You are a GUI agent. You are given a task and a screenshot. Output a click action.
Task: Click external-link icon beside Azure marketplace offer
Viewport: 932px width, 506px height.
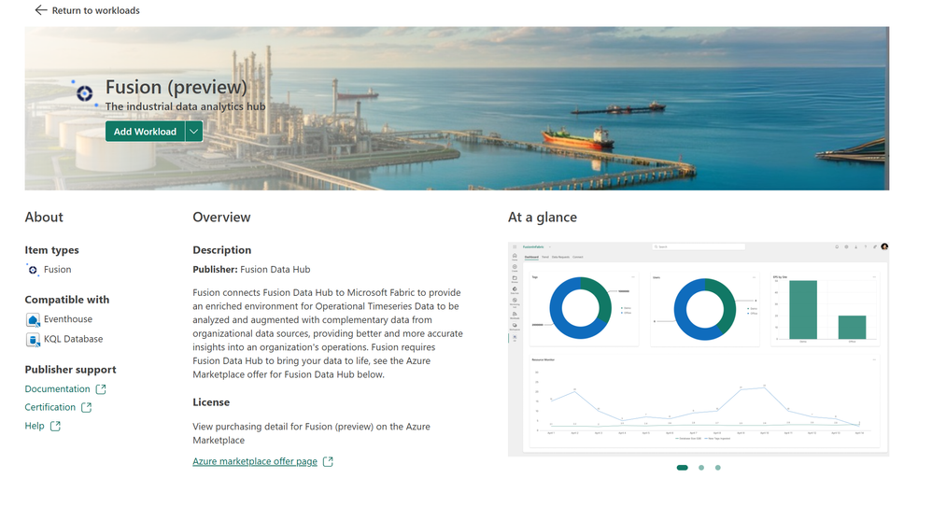tap(328, 461)
